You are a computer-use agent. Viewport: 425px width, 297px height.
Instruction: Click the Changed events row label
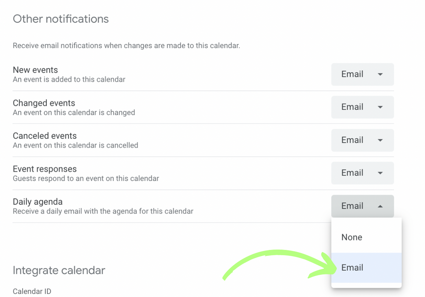[x=44, y=103]
